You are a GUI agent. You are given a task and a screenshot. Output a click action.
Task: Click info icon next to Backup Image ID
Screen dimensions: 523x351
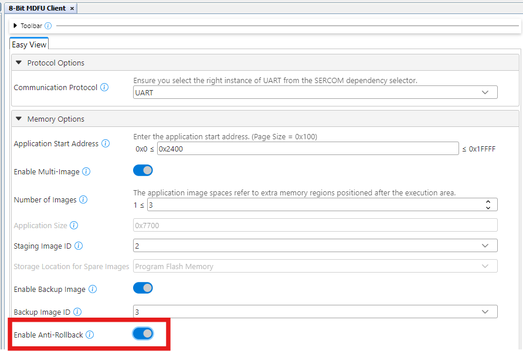[77, 312]
